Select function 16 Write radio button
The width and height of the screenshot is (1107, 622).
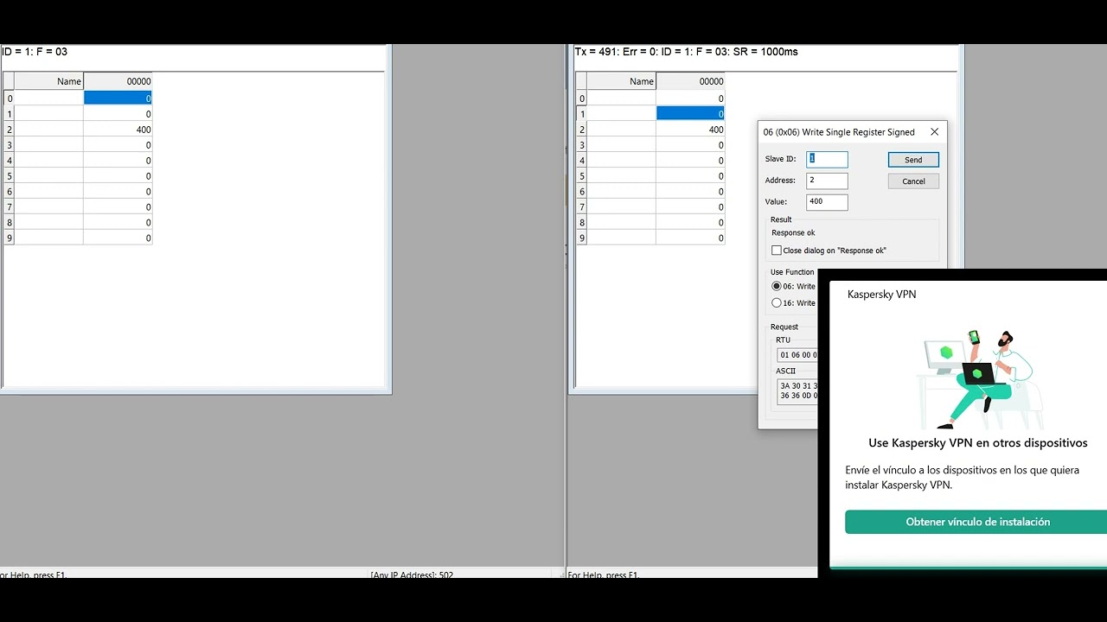(x=777, y=303)
